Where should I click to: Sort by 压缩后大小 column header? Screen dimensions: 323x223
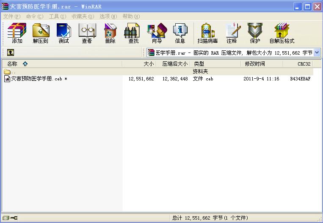point(173,64)
